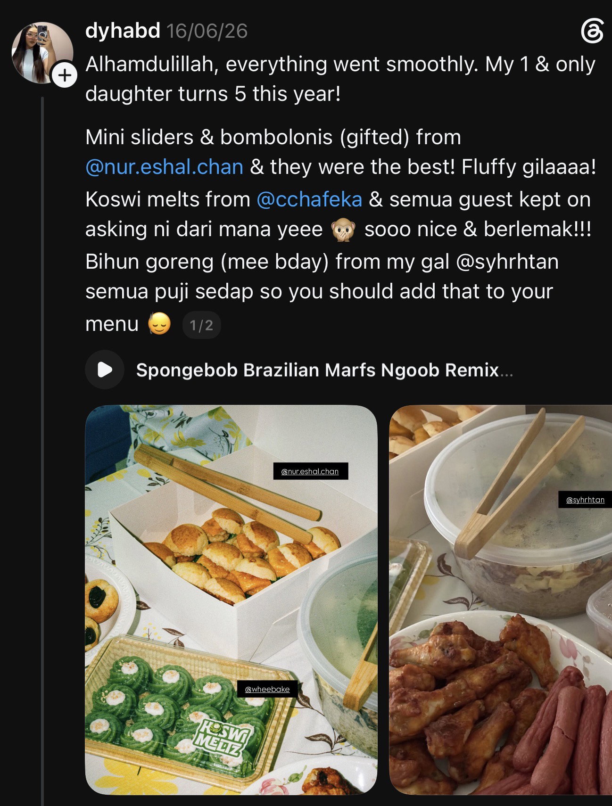Viewport: 612px width, 806px height.
Task: Open the first photo with sliders box
Action: [x=231, y=600]
